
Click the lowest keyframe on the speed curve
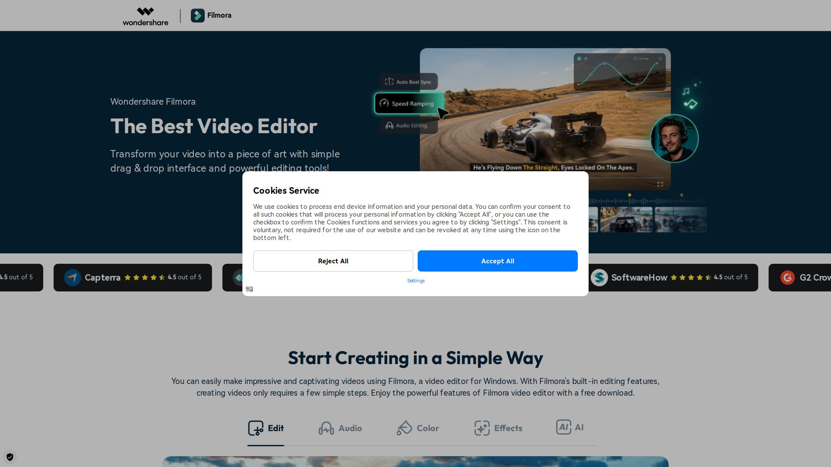pyautogui.click(x=637, y=84)
